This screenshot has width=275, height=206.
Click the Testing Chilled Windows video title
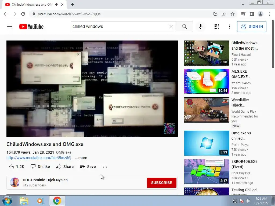coord(244,191)
